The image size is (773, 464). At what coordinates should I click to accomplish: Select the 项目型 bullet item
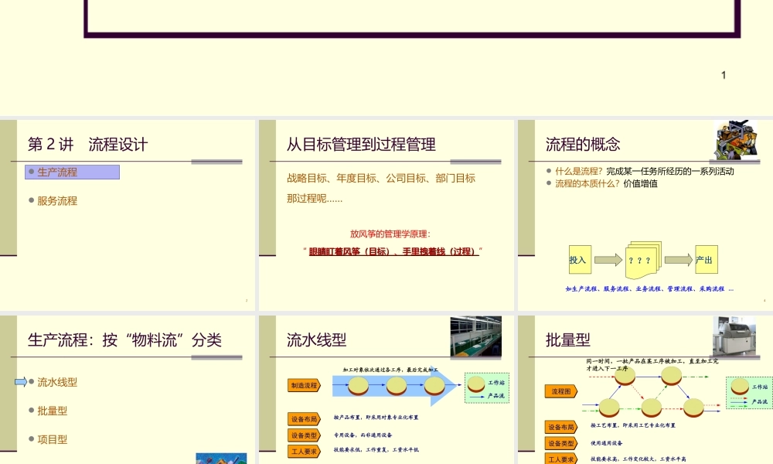click(53, 439)
